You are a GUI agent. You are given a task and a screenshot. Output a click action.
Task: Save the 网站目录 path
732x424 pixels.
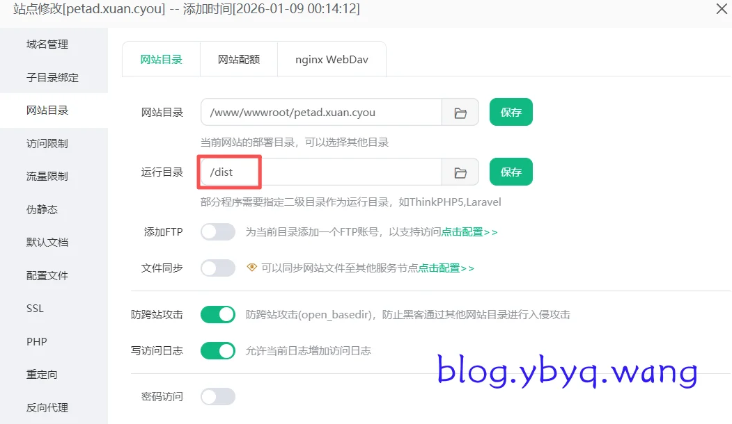tap(511, 112)
